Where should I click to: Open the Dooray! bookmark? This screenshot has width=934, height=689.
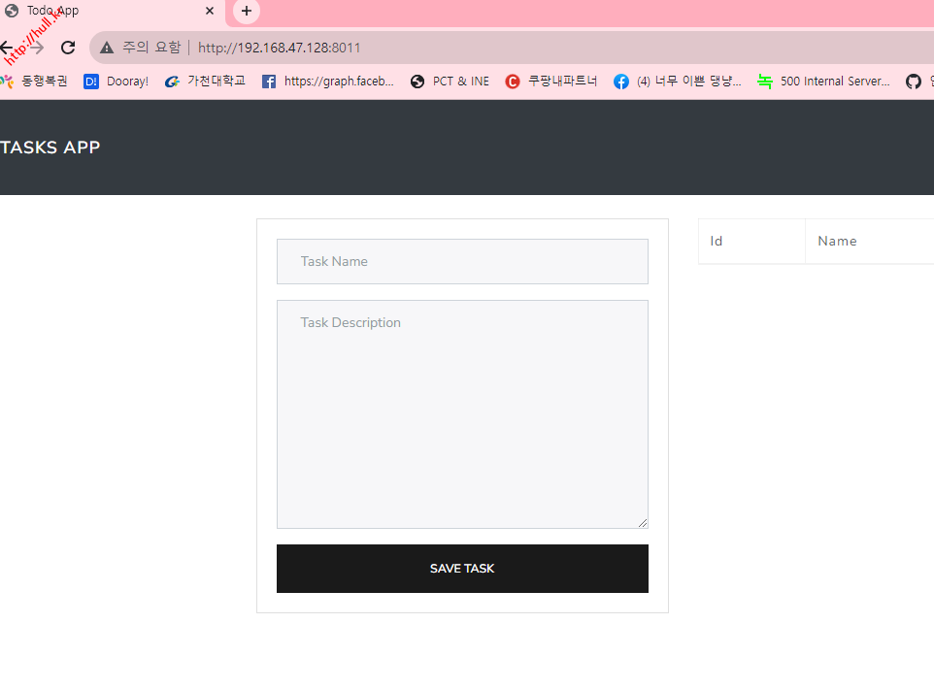tap(117, 82)
